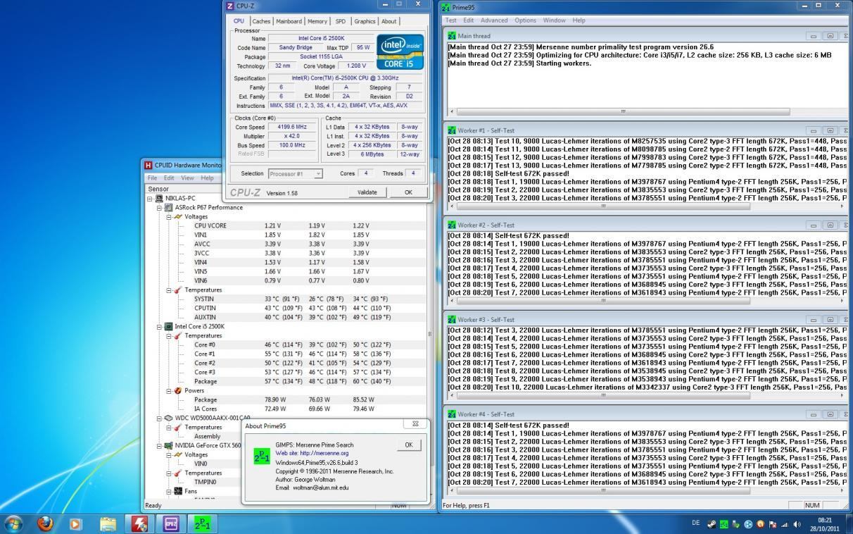Switch to the Caches tab in CPU-Z
The width and height of the screenshot is (853, 534).
(261, 21)
